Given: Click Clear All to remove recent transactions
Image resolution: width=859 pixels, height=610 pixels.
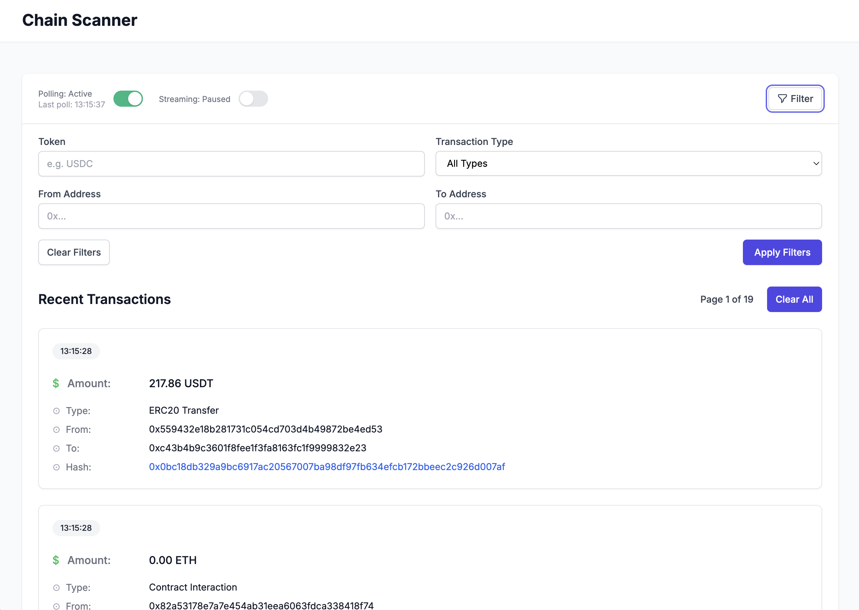Looking at the screenshot, I should point(794,299).
